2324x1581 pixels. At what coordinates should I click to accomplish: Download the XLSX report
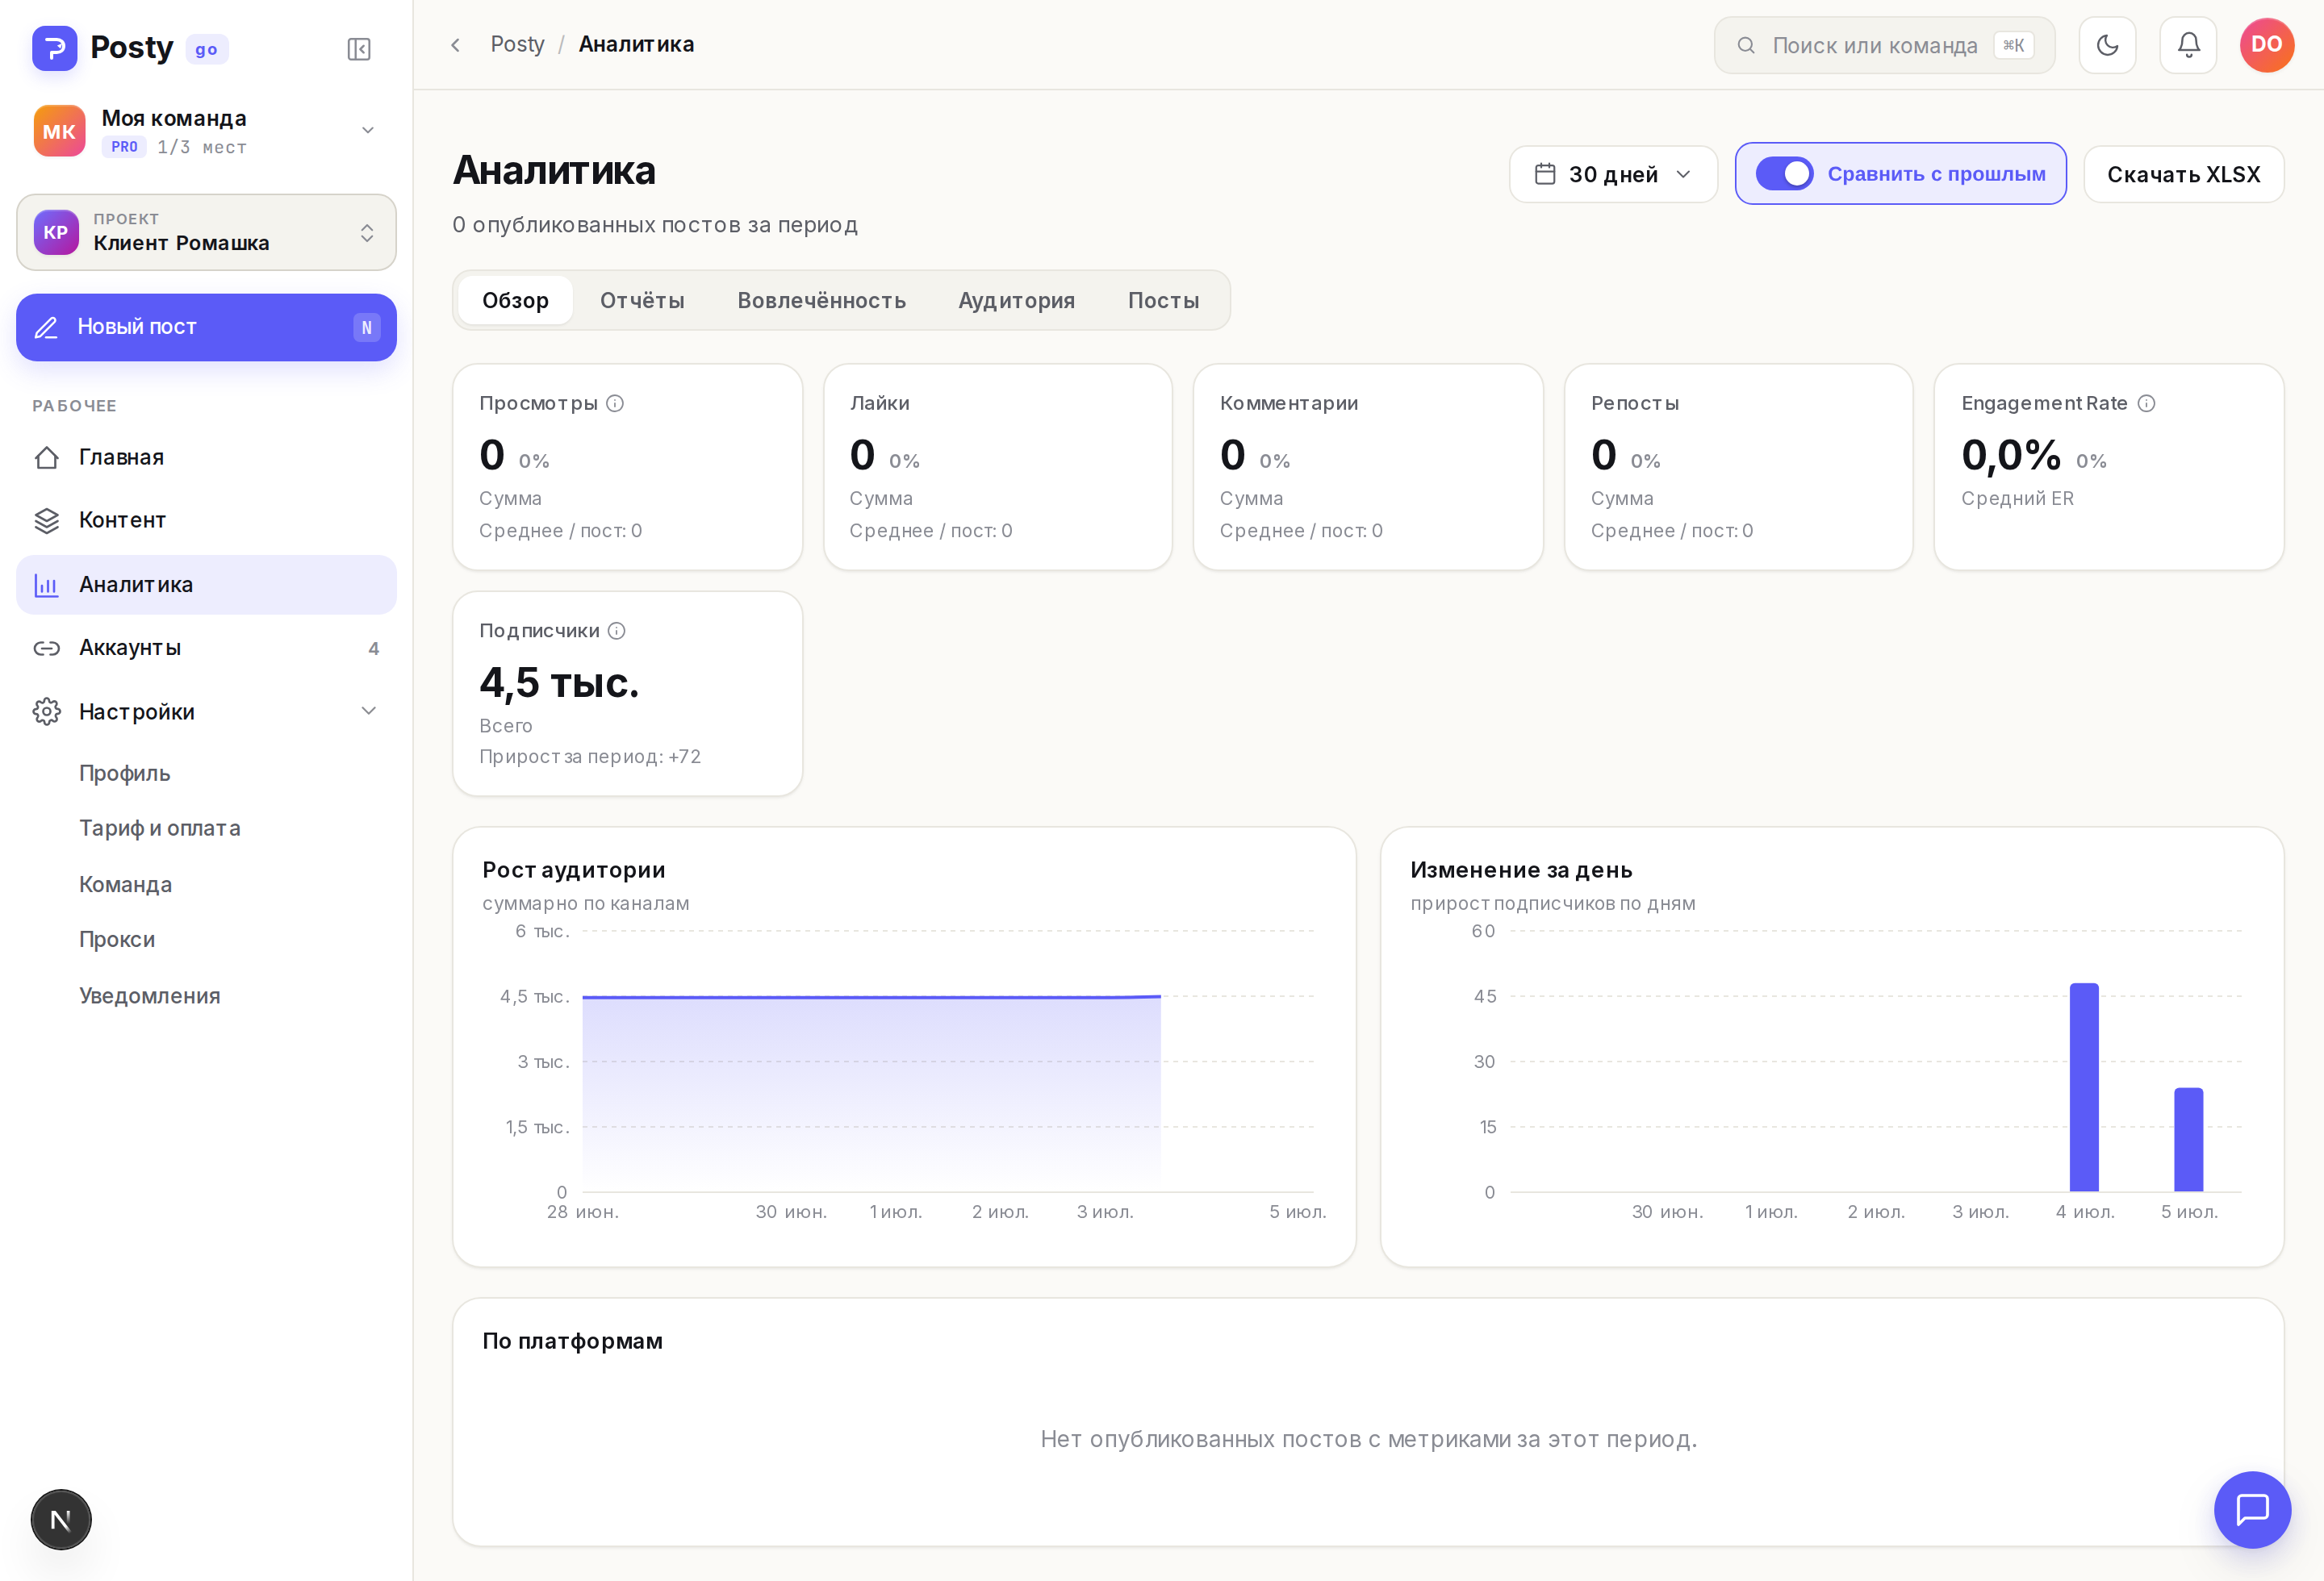[2183, 175]
